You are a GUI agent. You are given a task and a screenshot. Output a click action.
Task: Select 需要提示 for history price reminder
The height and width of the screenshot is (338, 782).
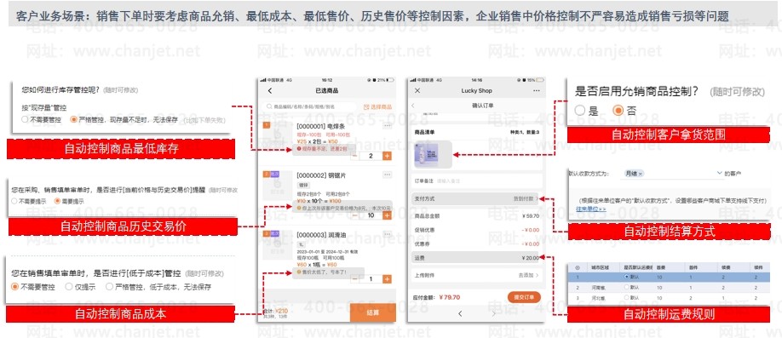coord(58,202)
